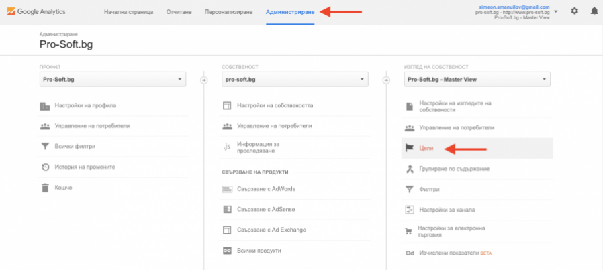
Task: Open Свързване с AdSense
Action: pyautogui.click(x=266, y=210)
